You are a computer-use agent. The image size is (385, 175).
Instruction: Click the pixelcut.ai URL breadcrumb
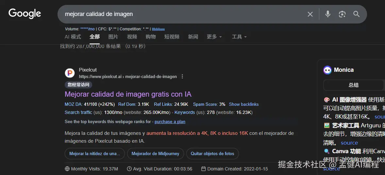coord(128,77)
